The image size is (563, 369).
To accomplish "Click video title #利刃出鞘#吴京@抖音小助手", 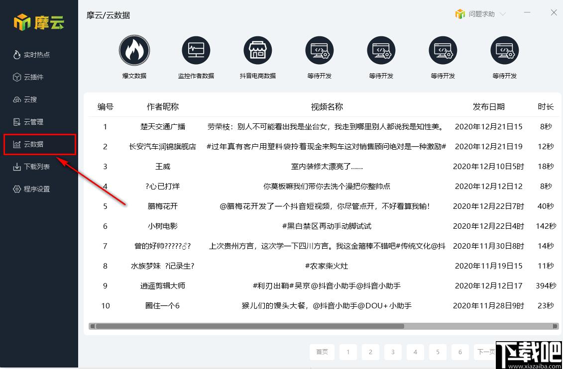I will coord(327,286).
